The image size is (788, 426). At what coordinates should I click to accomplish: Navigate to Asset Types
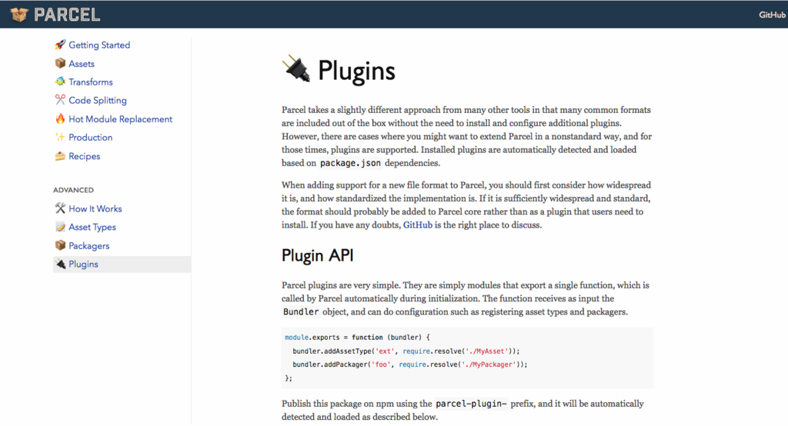[x=92, y=227]
